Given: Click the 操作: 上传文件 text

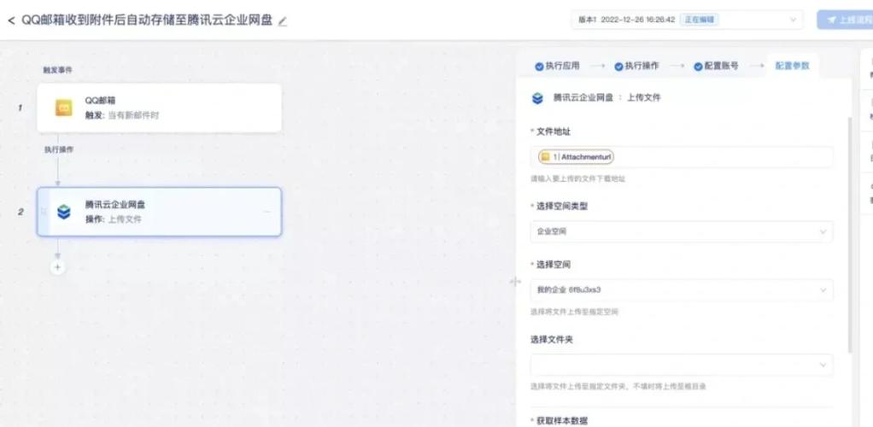Looking at the screenshot, I should pos(113,219).
